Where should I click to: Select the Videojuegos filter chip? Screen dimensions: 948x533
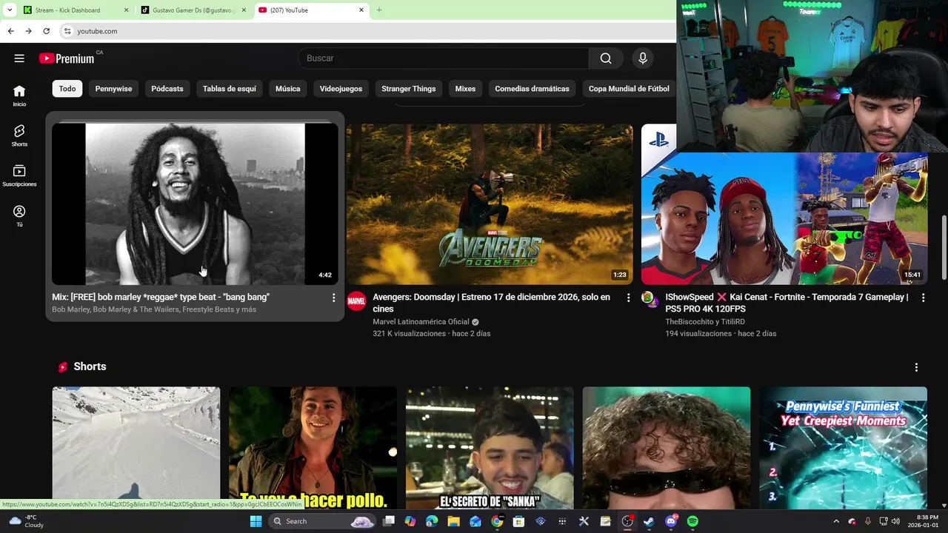[341, 89]
